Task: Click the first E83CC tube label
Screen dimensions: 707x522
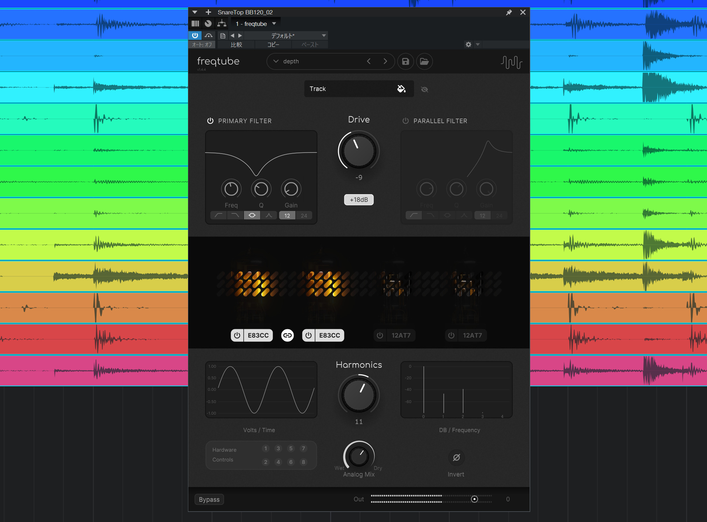Action: coord(258,335)
